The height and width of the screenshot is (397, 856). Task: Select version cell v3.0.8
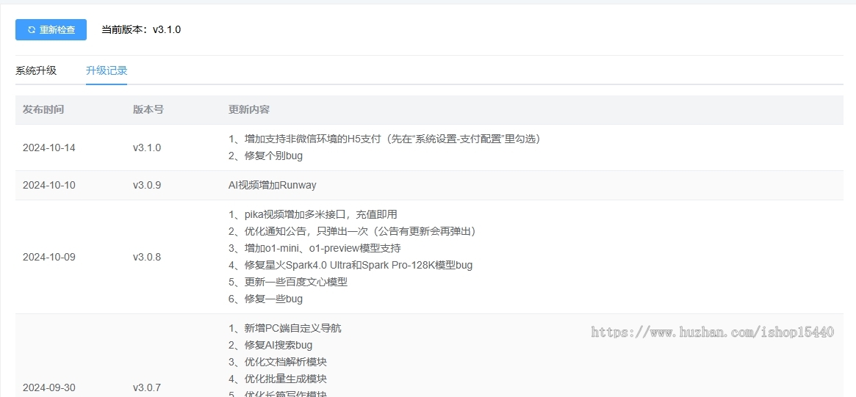(x=147, y=257)
